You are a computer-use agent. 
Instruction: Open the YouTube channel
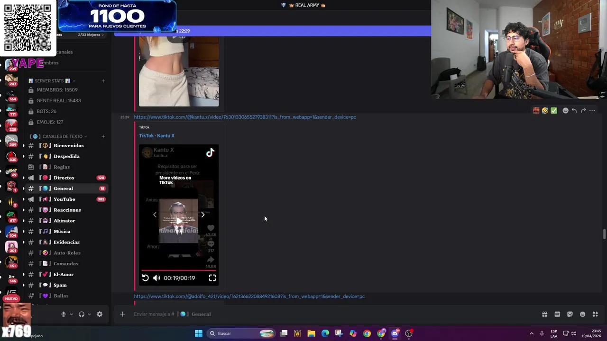coord(65,199)
